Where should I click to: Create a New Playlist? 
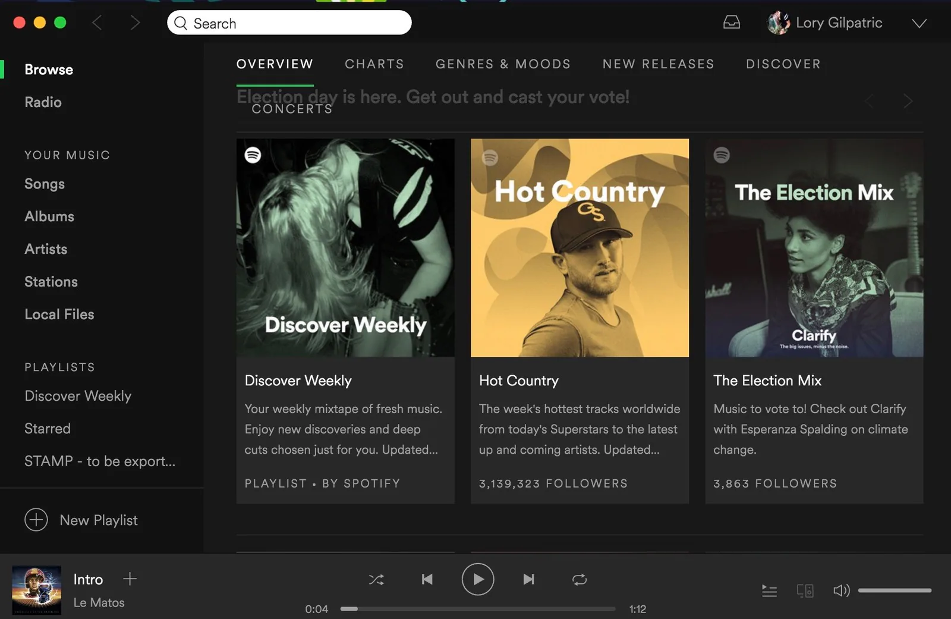[x=81, y=520]
